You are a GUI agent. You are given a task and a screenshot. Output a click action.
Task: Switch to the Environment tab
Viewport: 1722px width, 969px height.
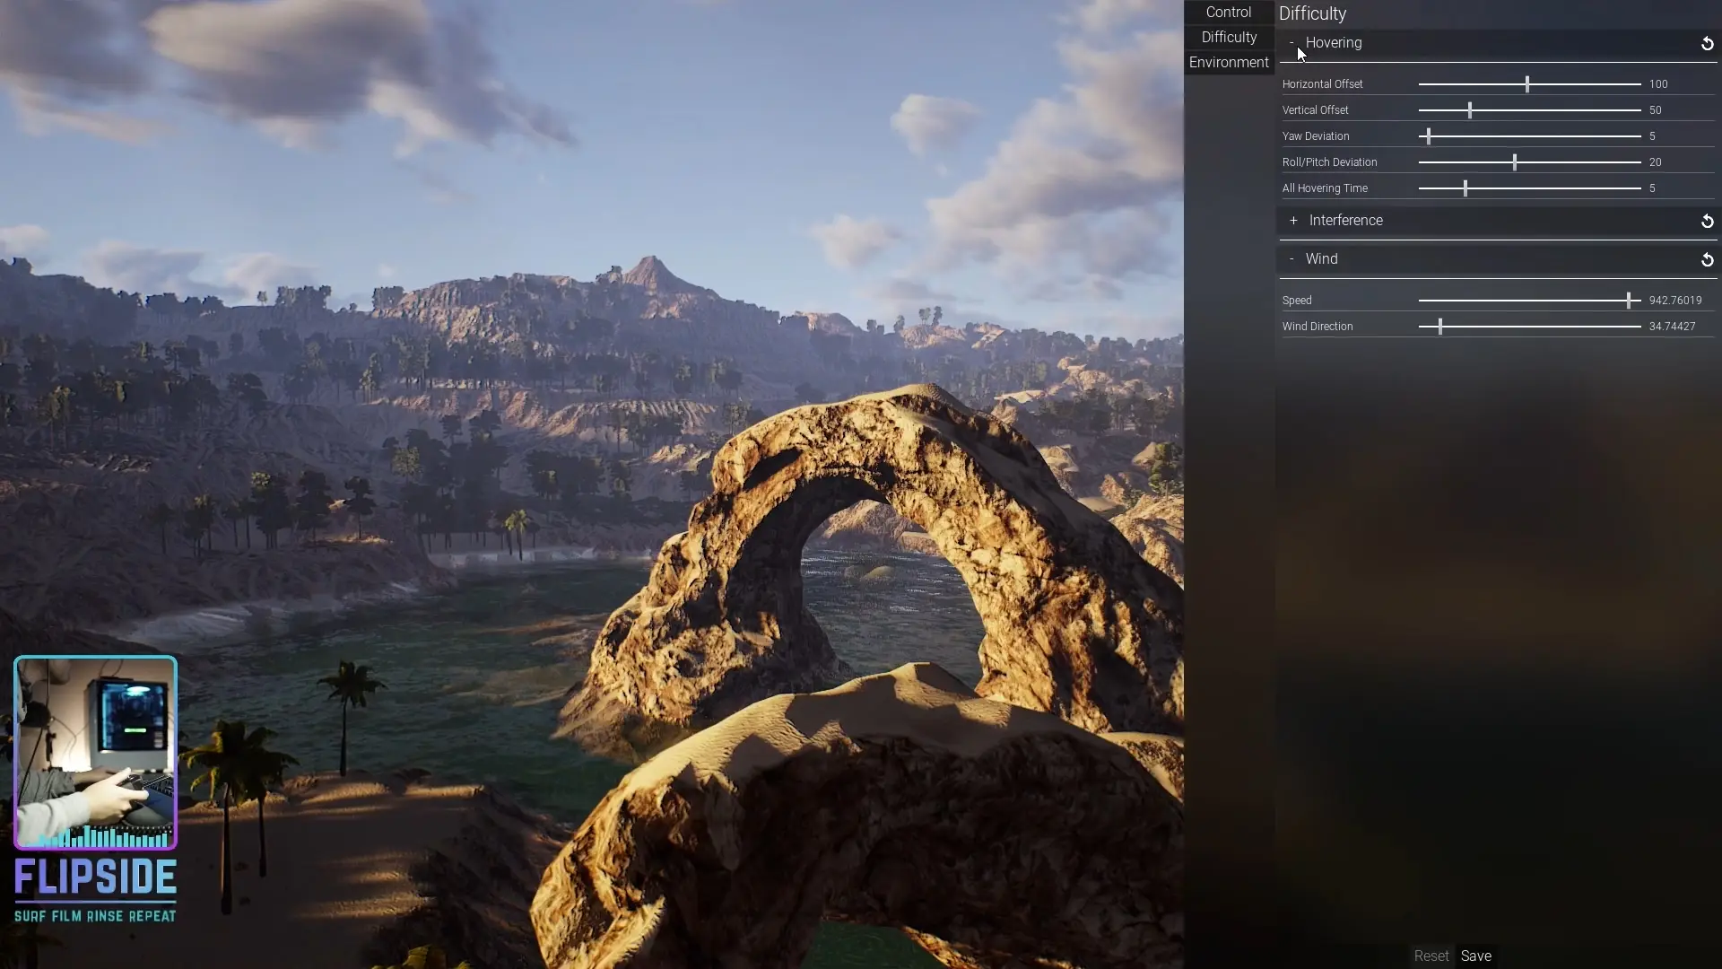point(1228,63)
